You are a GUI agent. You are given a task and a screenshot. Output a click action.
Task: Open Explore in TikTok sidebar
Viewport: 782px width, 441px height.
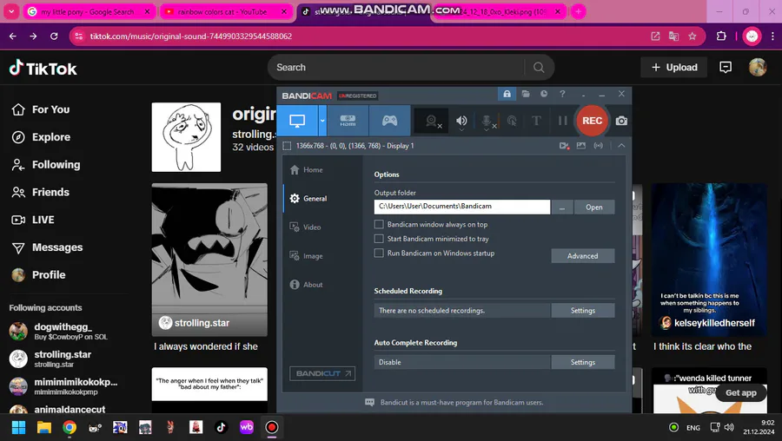coord(41,137)
